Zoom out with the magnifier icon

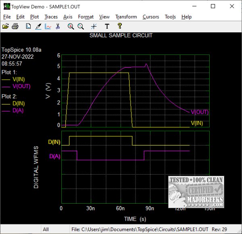(x=80, y=27)
